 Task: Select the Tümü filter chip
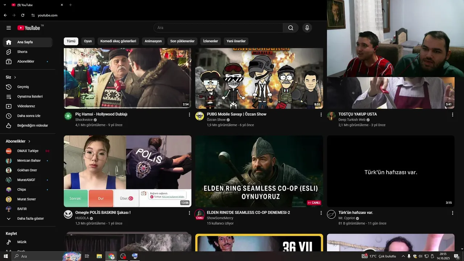(x=71, y=41)
